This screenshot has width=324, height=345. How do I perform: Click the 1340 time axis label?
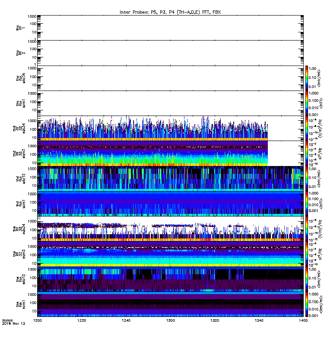259,320
